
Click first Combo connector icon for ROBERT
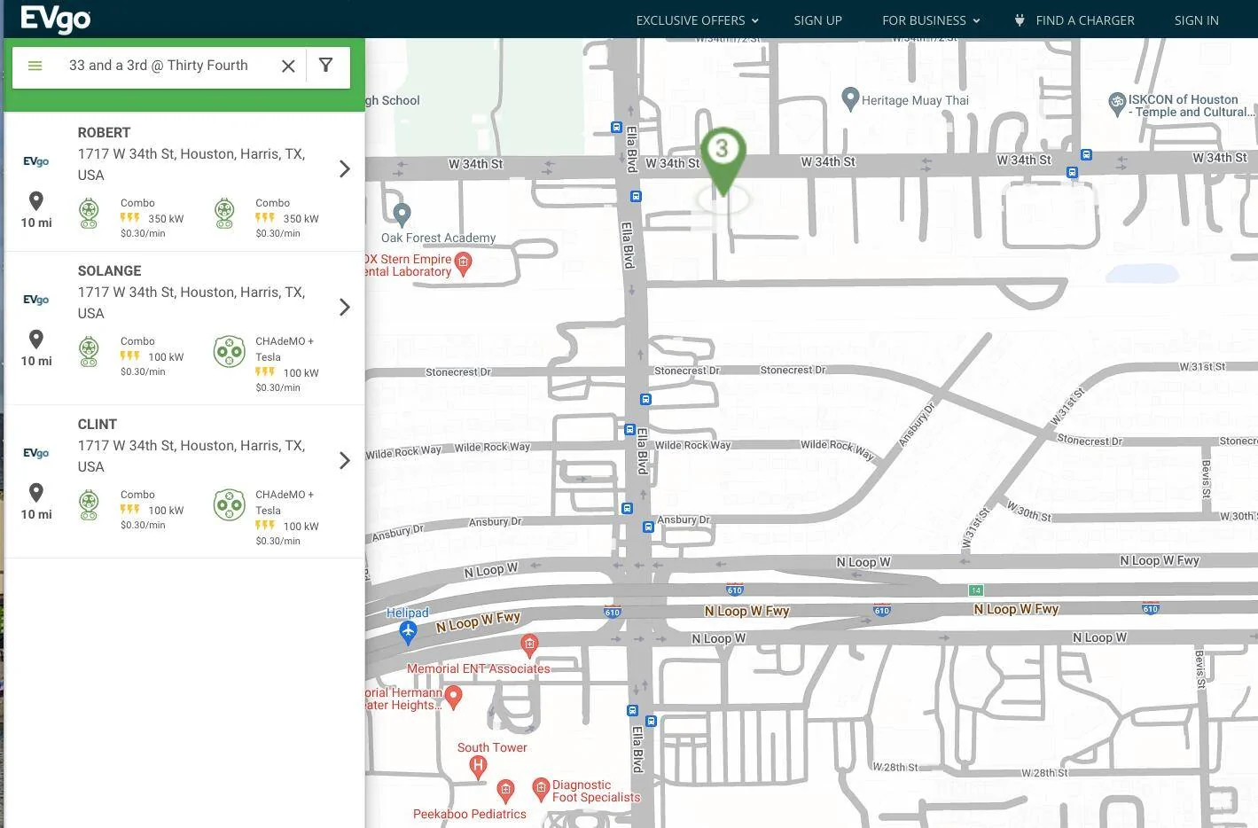[89, 214]
